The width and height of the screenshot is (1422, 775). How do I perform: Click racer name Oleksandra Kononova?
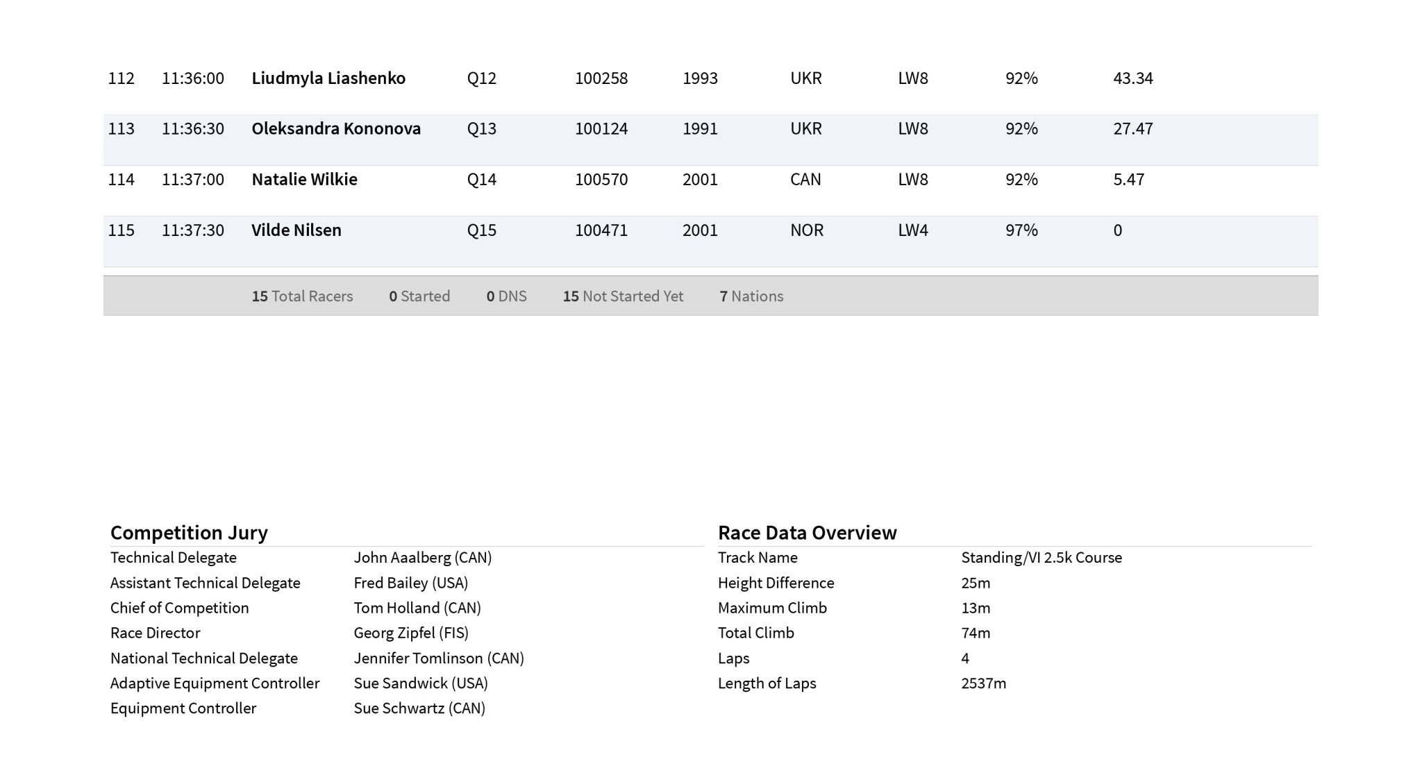335,129
